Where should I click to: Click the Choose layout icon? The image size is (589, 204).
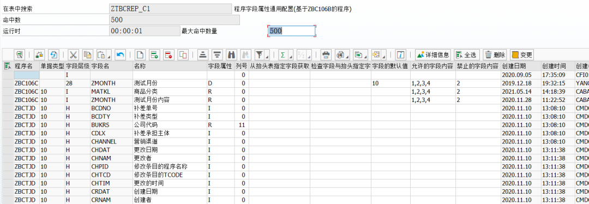376,55
